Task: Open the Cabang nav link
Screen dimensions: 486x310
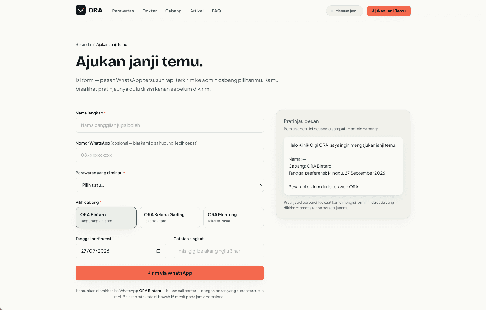Action: 173,11
